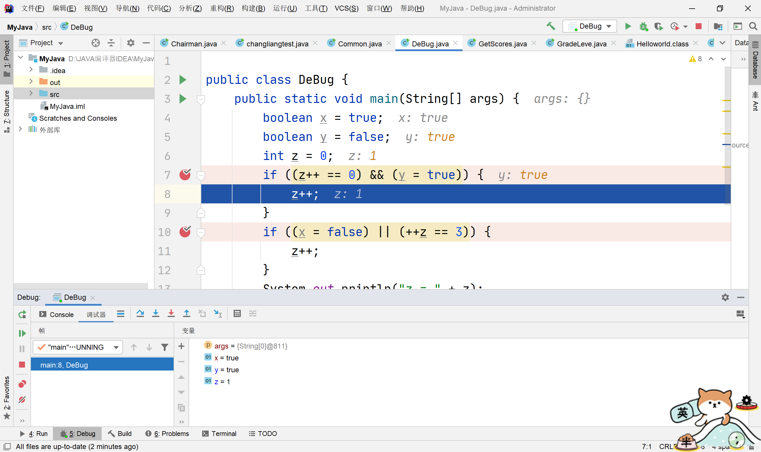
Task: Open Build tool window button
Action: (120, 434)
